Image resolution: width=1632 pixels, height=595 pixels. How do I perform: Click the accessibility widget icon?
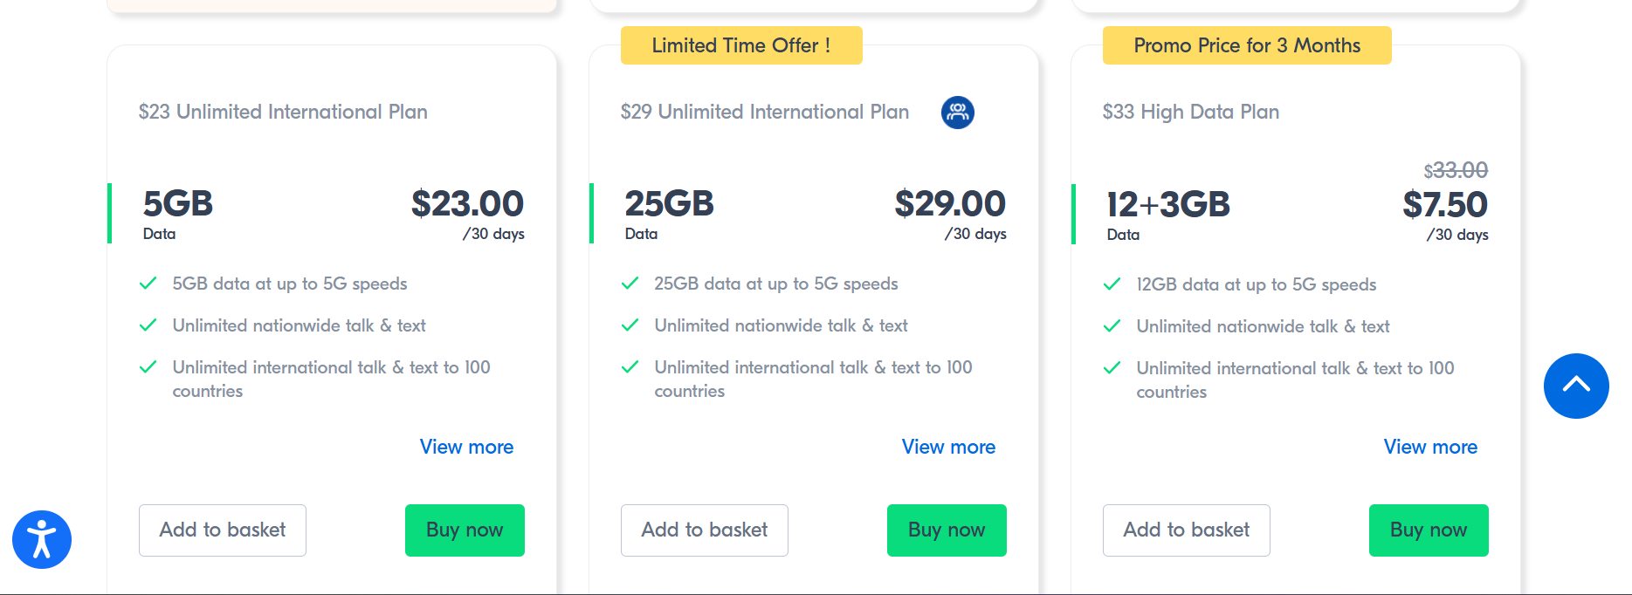point(42,539)
